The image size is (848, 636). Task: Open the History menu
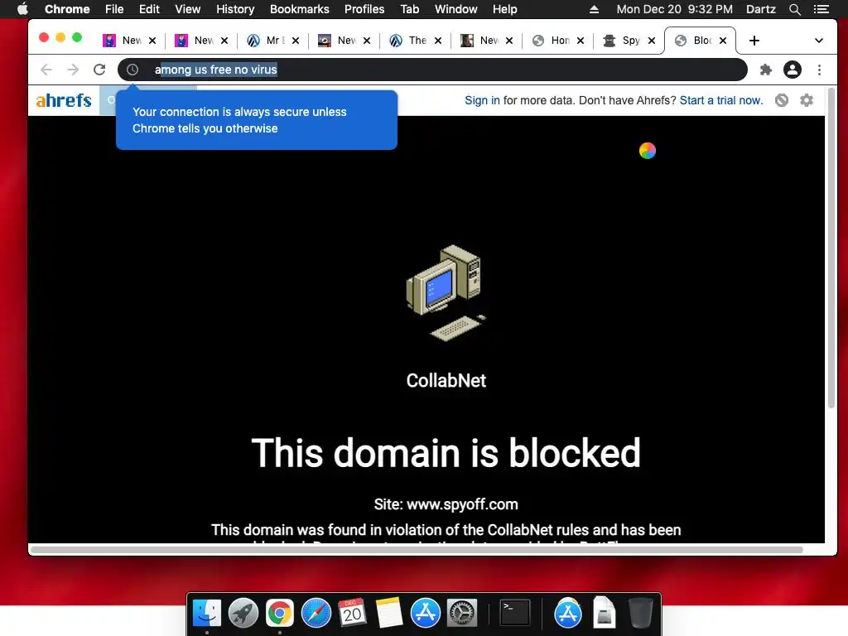[235, 9]
